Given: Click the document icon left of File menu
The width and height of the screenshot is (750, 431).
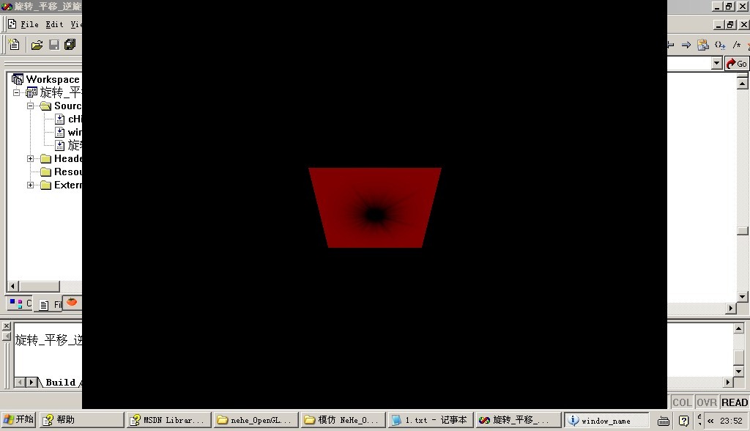Looking at the screenshot, I should [12, 24].
